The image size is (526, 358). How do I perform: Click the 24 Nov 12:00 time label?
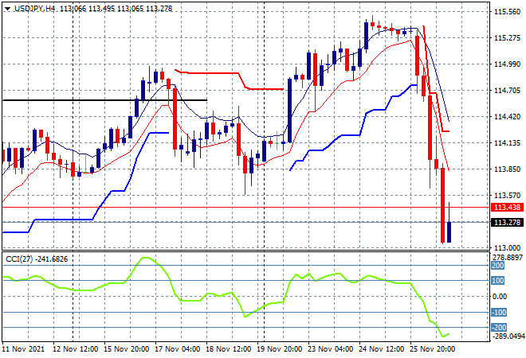tap(382, 349)
